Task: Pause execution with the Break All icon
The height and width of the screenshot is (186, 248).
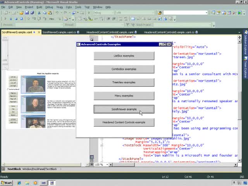Action: [11, 19]
